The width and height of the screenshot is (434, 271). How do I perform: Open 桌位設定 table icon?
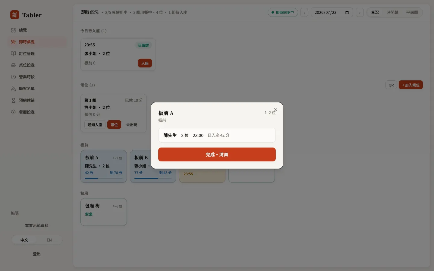pos(13,65)
